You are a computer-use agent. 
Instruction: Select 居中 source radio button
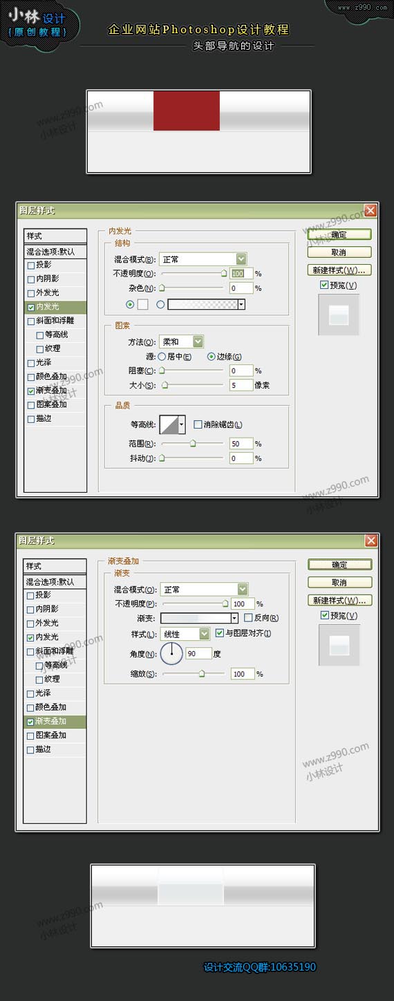[162, 357]
